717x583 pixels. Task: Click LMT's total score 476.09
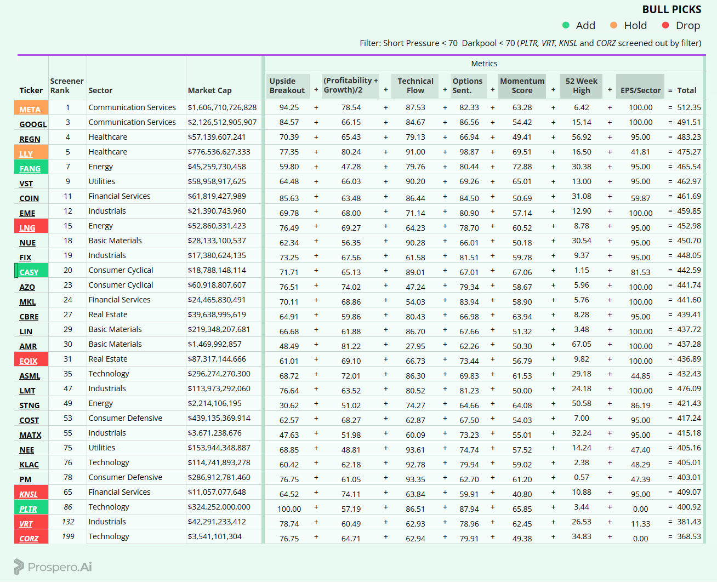pyautogui.click(x=689, y=388)
